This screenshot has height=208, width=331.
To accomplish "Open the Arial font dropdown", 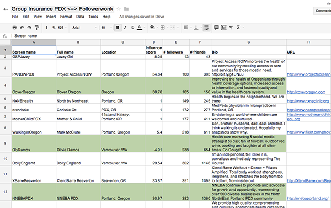I will click(x=84, y=28).
